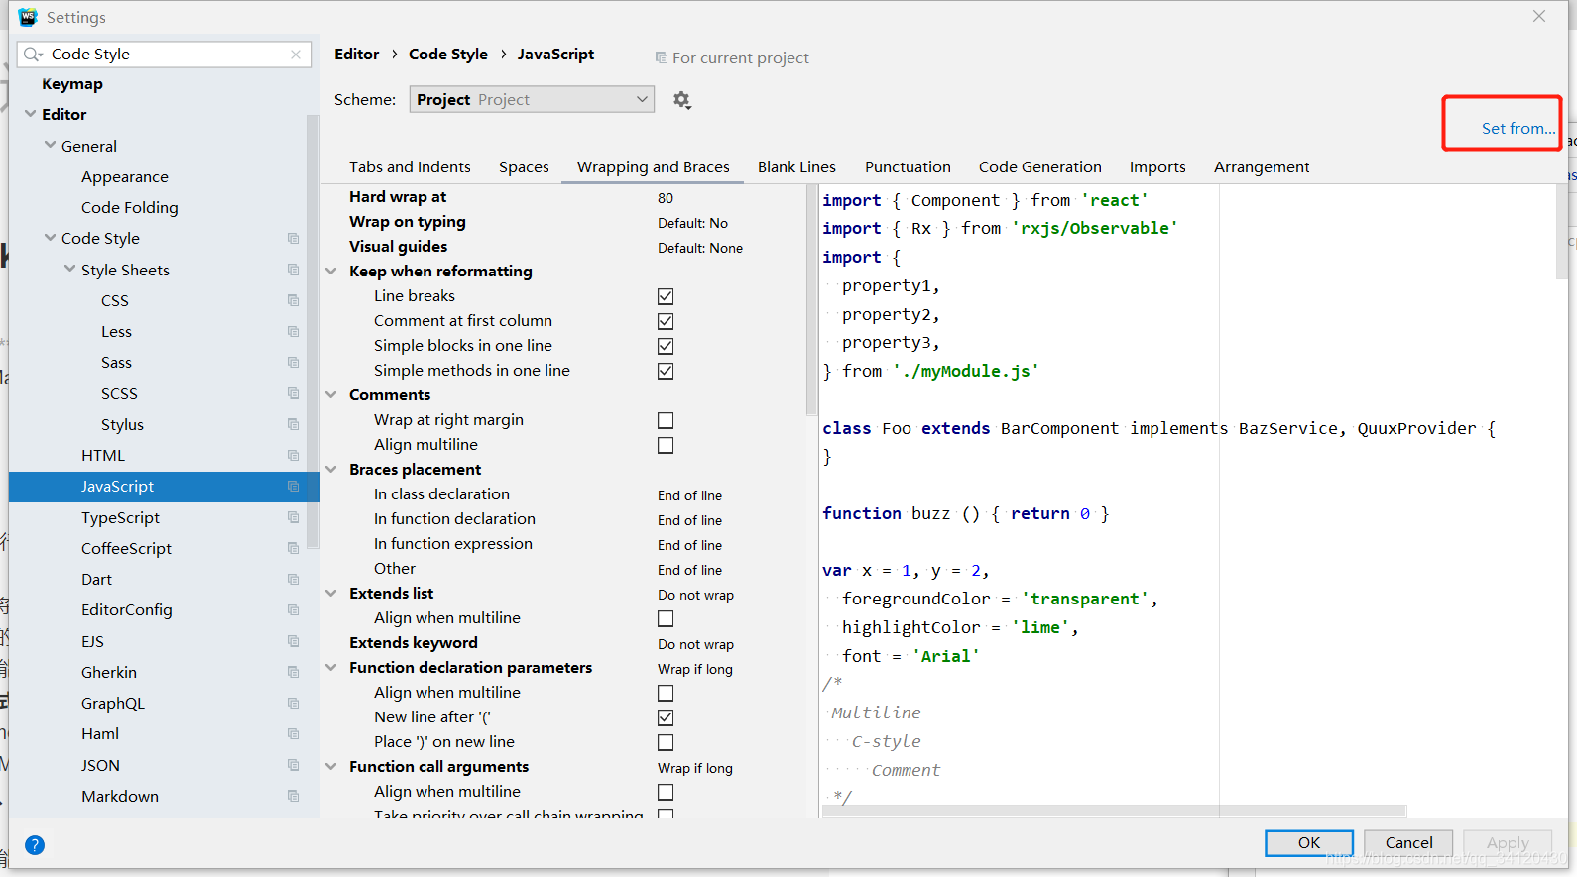The image size is (1577, 877).
Task: Click the code preview horizontal scrollbar
Action: [x=1114, y=811]
